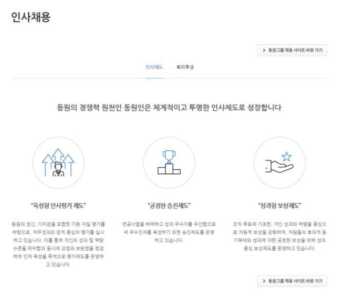Click the trophy podium promotion icon
Viewport: 343px width, 296px height.
(169, 163)
